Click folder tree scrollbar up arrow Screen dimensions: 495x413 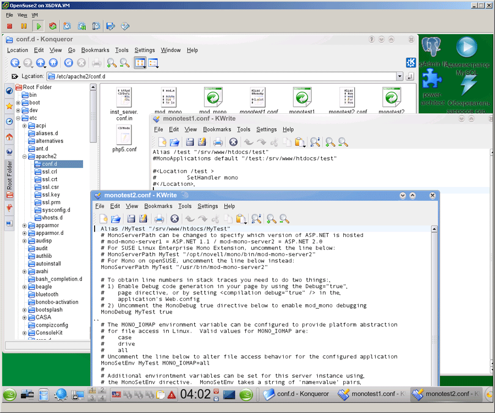click(93, 87)
